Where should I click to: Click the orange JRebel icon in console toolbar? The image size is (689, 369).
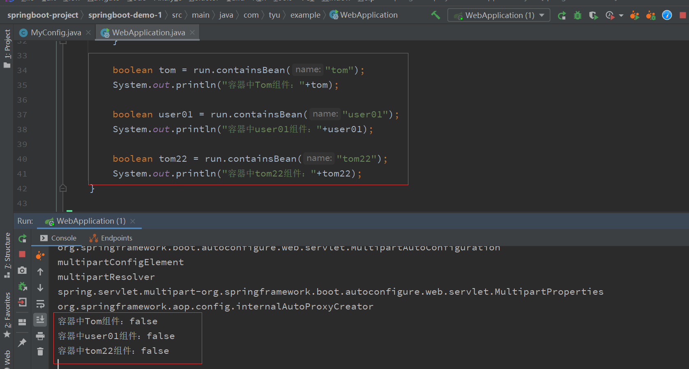click(40, 256)
